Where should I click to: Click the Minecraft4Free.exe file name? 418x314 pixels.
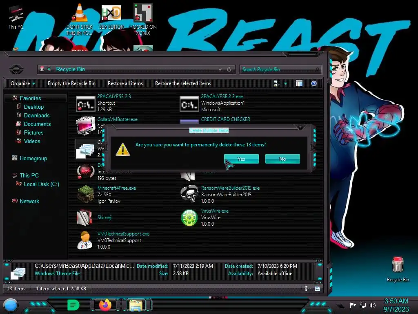(117, 188)
